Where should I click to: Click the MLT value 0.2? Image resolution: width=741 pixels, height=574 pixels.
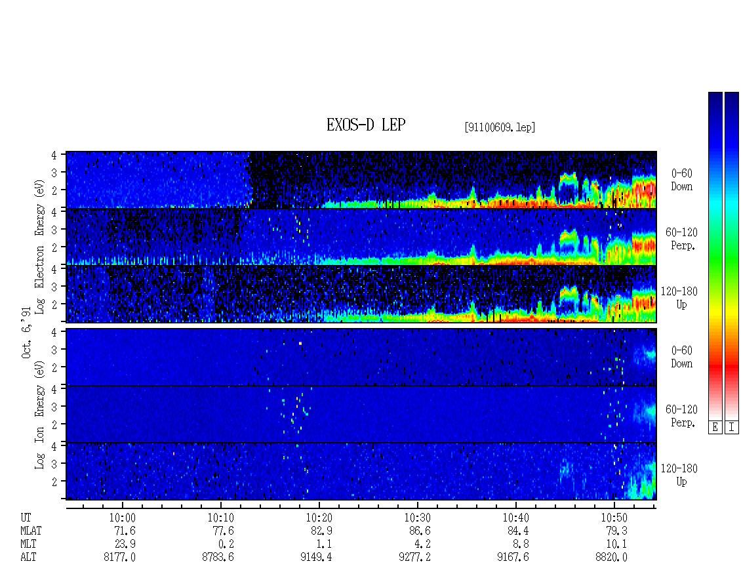tap(226, 544)
